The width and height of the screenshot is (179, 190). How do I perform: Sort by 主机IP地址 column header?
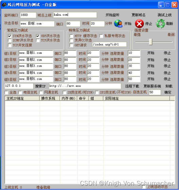pyautogui.click(x=22, y=98)
